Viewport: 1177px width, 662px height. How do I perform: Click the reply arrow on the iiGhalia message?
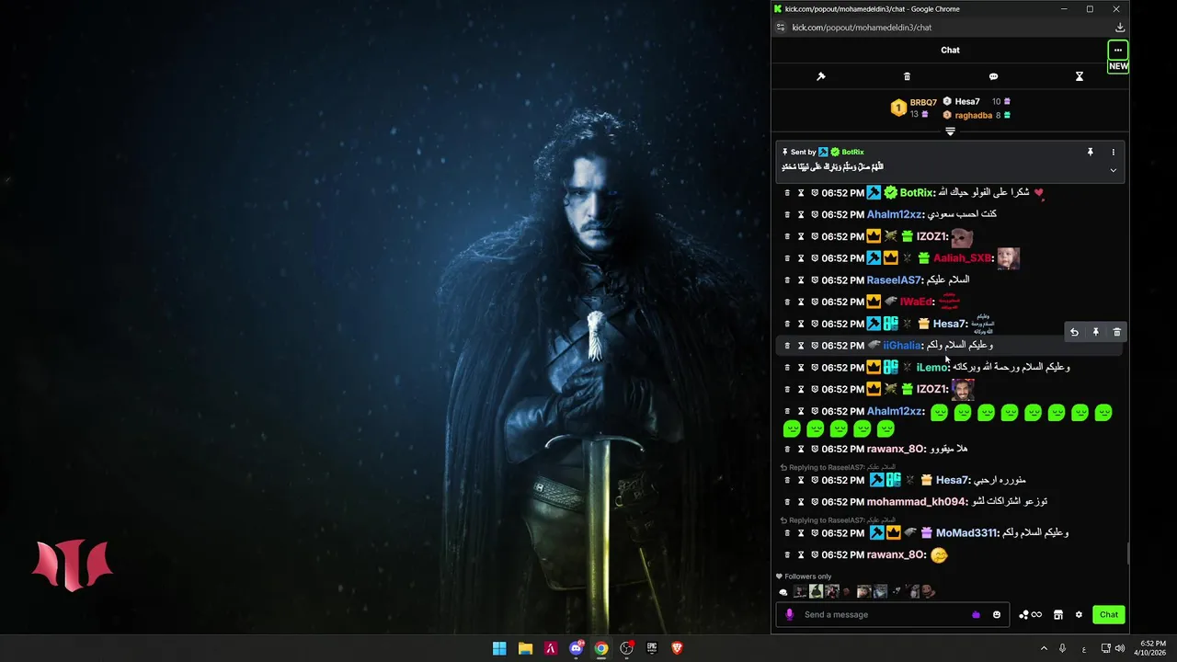(1074, 332)
